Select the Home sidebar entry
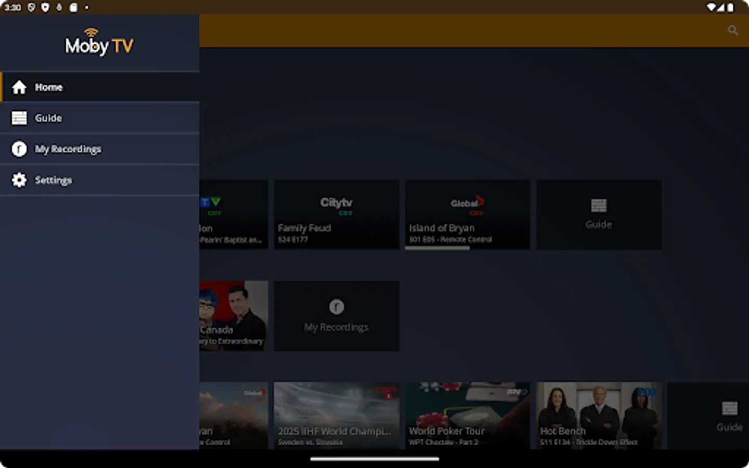The height and width of the screenshot is (468, 749). tap(49, 87)
